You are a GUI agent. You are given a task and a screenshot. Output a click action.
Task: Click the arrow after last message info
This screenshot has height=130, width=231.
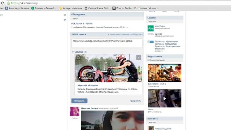127,27
